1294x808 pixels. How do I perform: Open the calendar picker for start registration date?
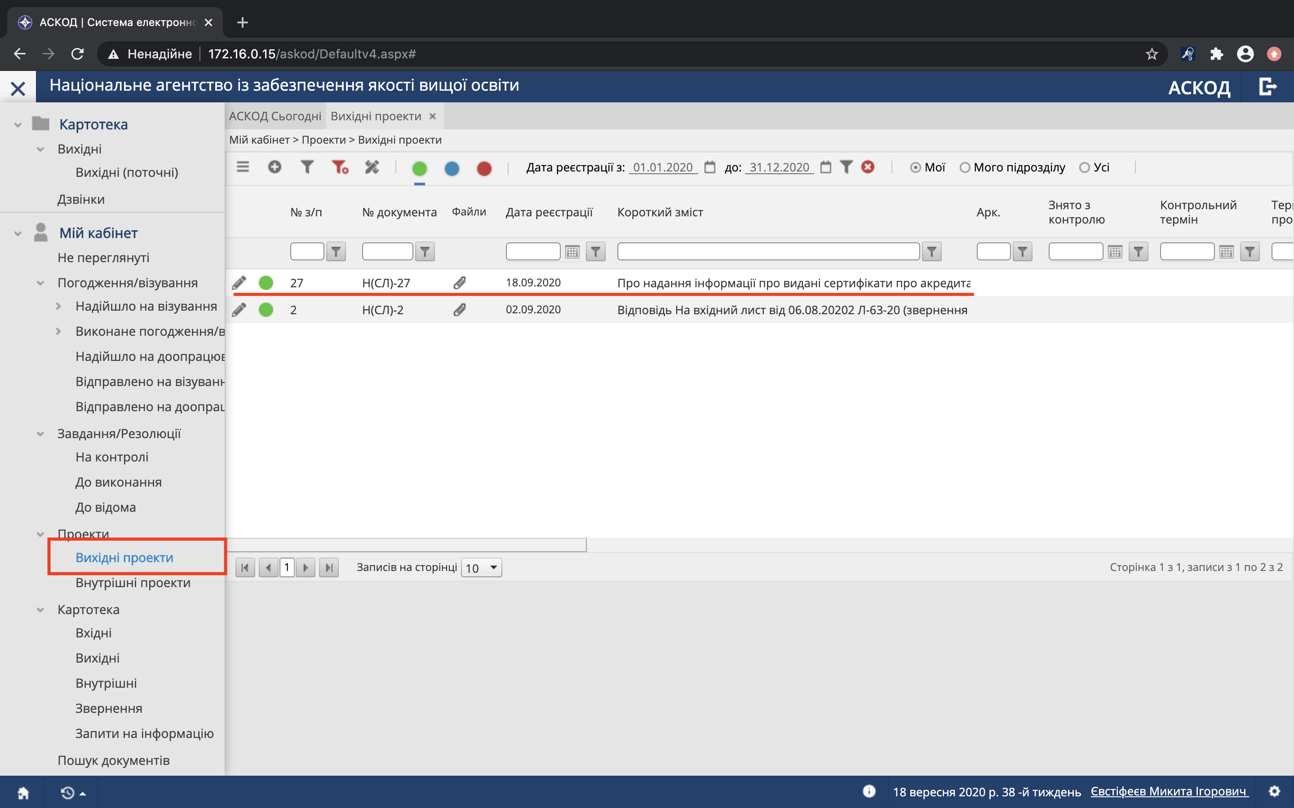coord(709,167)
